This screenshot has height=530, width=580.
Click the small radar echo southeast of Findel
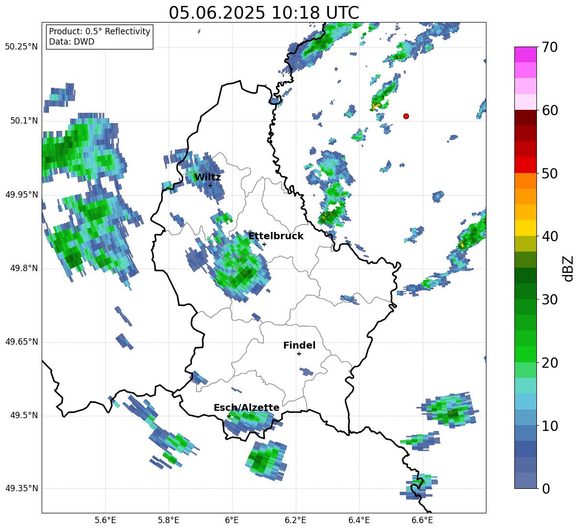307,372
